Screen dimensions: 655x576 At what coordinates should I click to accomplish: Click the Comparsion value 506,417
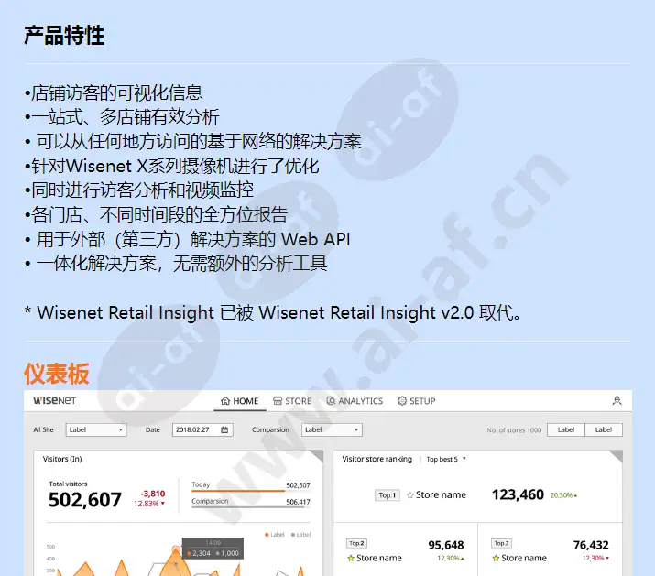coord(299,502)
